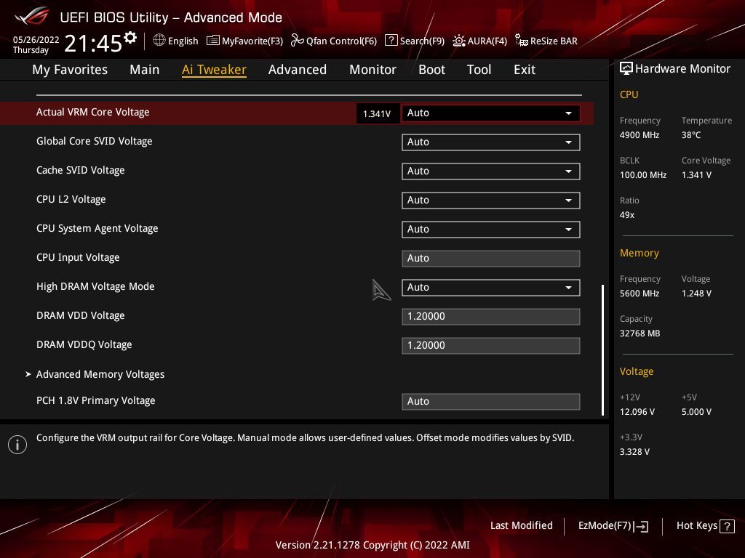Screen dimensions: 745x558
Task: Click the 05/26/2022 date text
Action: pos(36,40)
